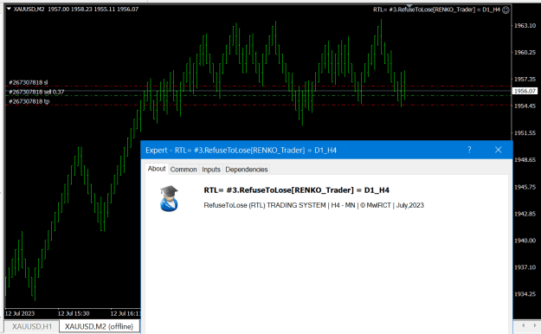The image size is (541, 334).
Task: Click the expert name label at chart top-right
Action: [436, 10]
